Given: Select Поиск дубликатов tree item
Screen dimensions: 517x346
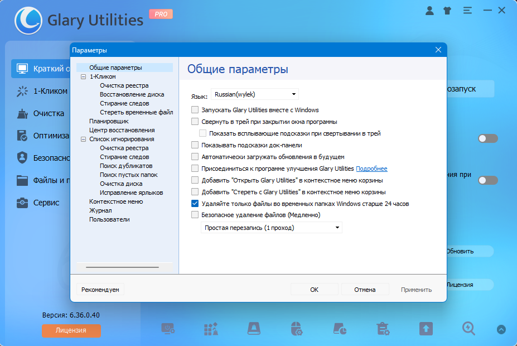Looking at the screenshot, I should (126, 166).
